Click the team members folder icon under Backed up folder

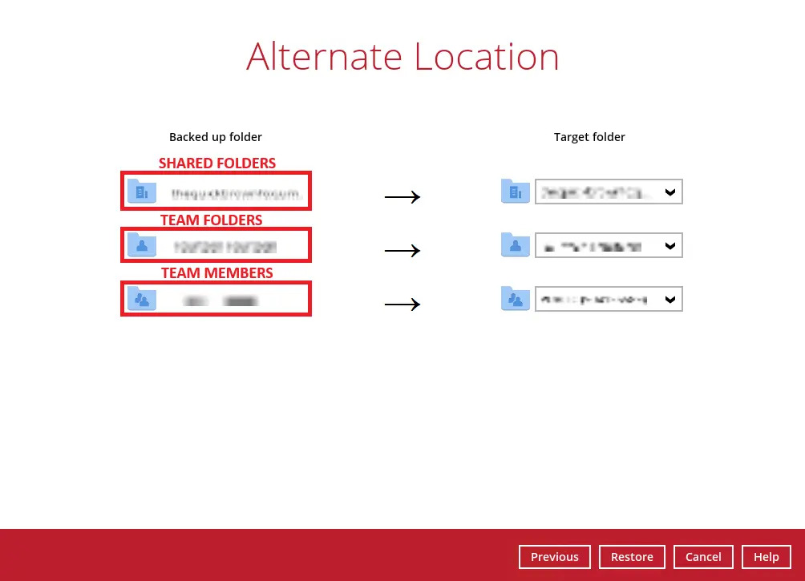tap(142, 299)
